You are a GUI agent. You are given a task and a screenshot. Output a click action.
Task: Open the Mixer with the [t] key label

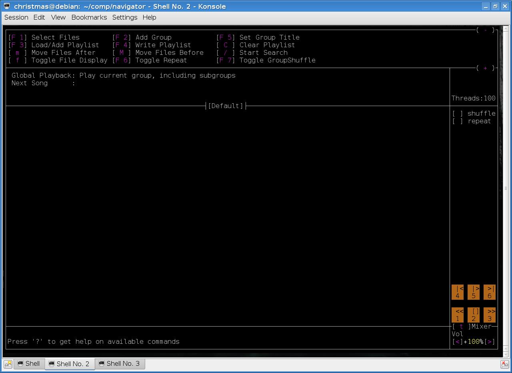(461, 326)
